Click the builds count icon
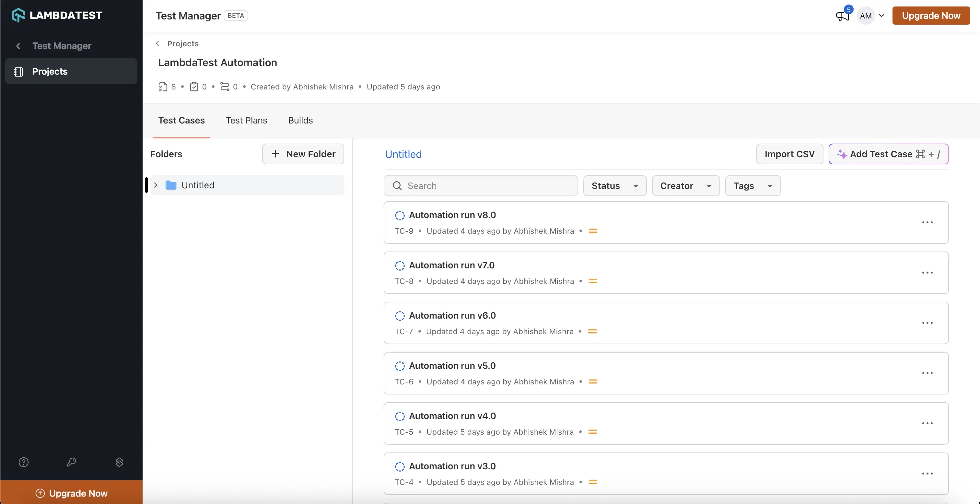Viewport: 980px width, 504px height. click(225, 87)
